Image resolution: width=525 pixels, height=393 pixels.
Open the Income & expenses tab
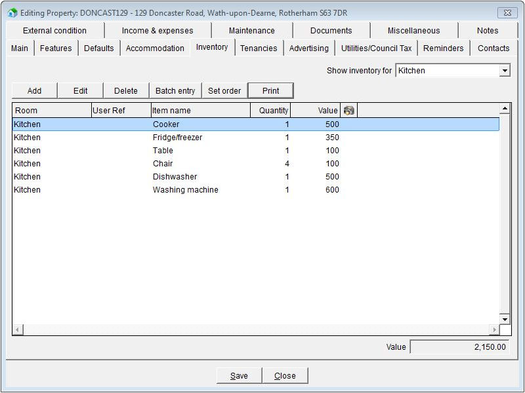(x=157, y=30)
